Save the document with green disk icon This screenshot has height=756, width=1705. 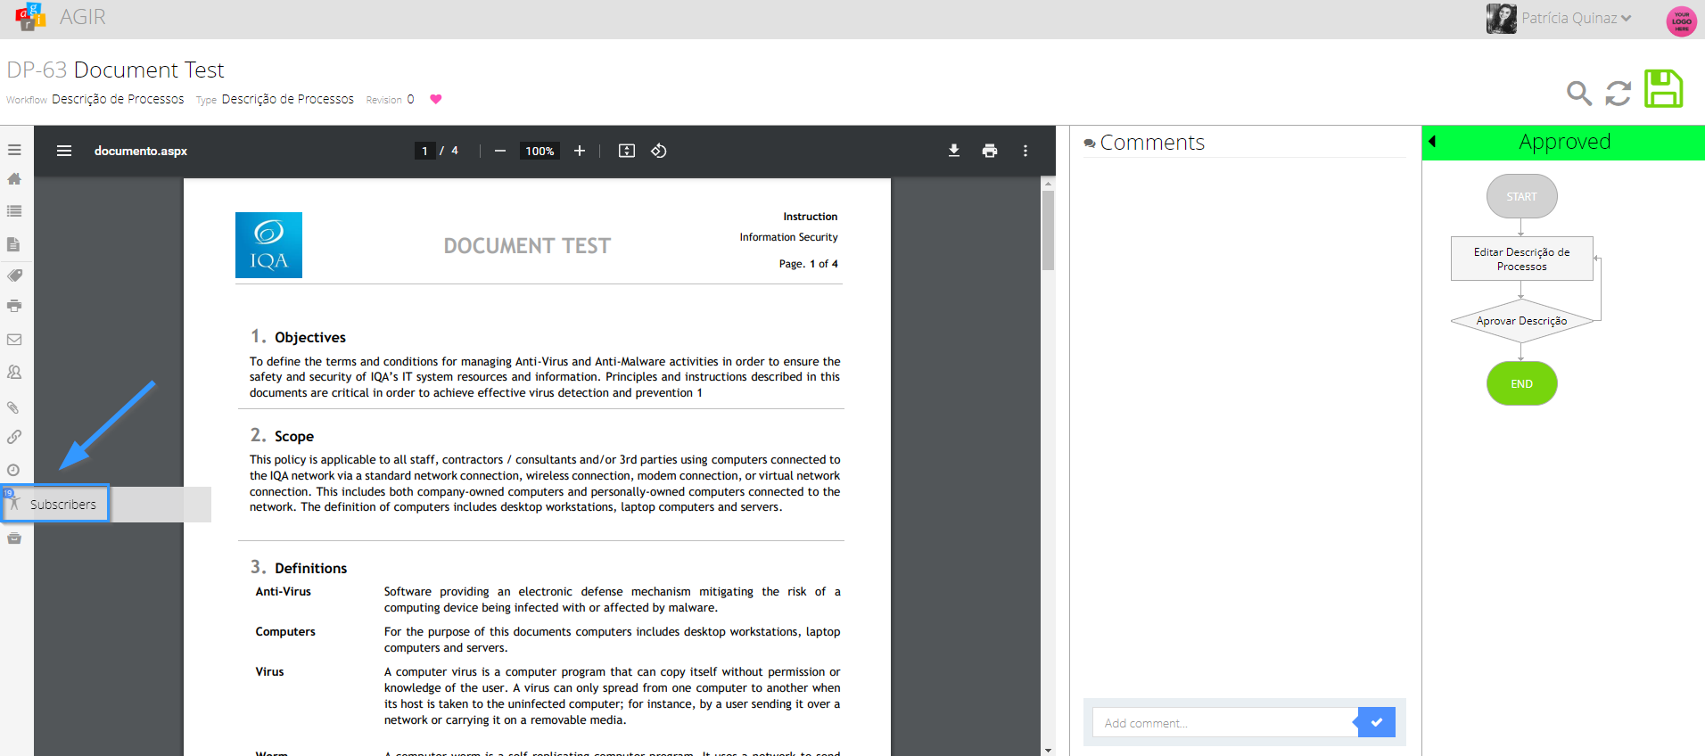coord(1663,88)
